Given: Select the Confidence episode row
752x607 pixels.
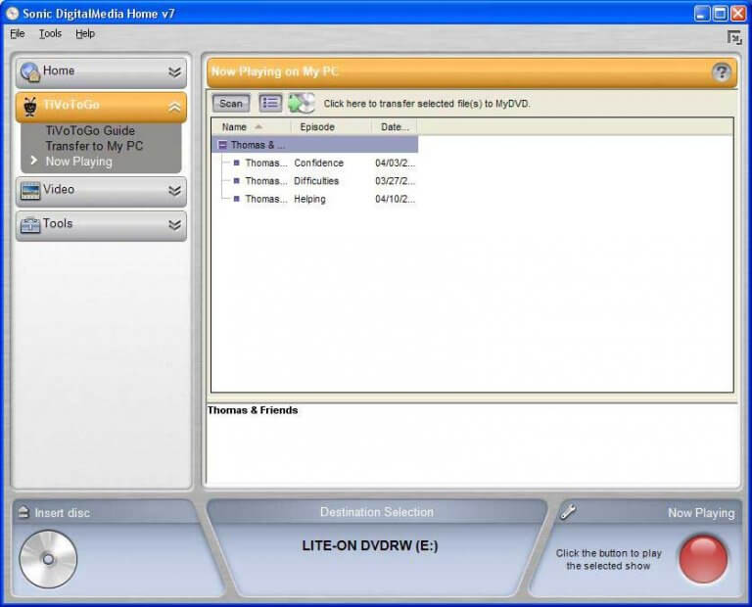Looking at the screenshot, I should click(x=318, y=163).
